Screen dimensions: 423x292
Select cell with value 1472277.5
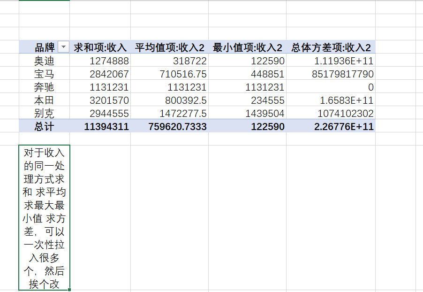point(169,113)
